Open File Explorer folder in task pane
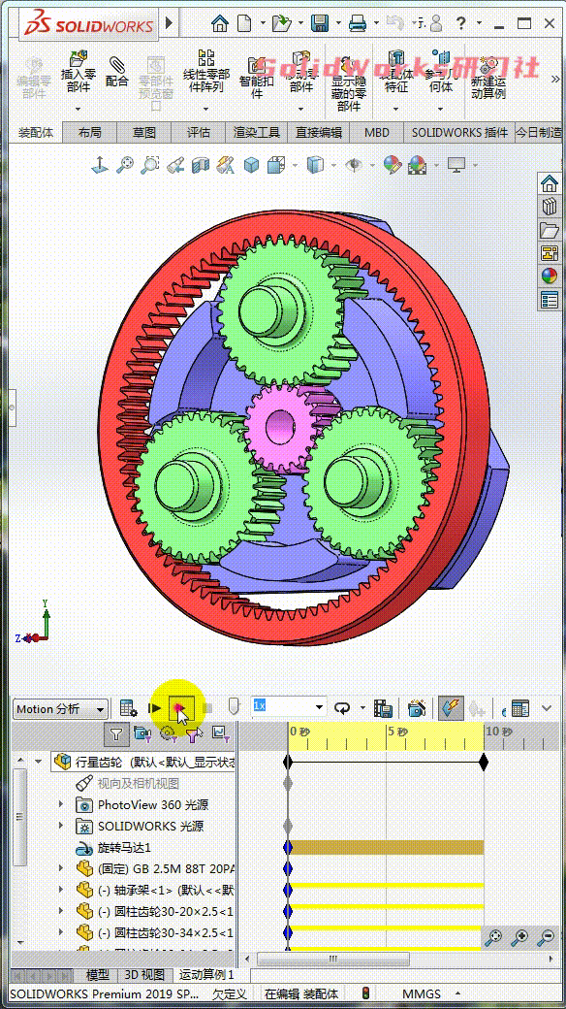The width and height of the screenshot is (566, 1009). pyautogui.click(x=550, y=230)
